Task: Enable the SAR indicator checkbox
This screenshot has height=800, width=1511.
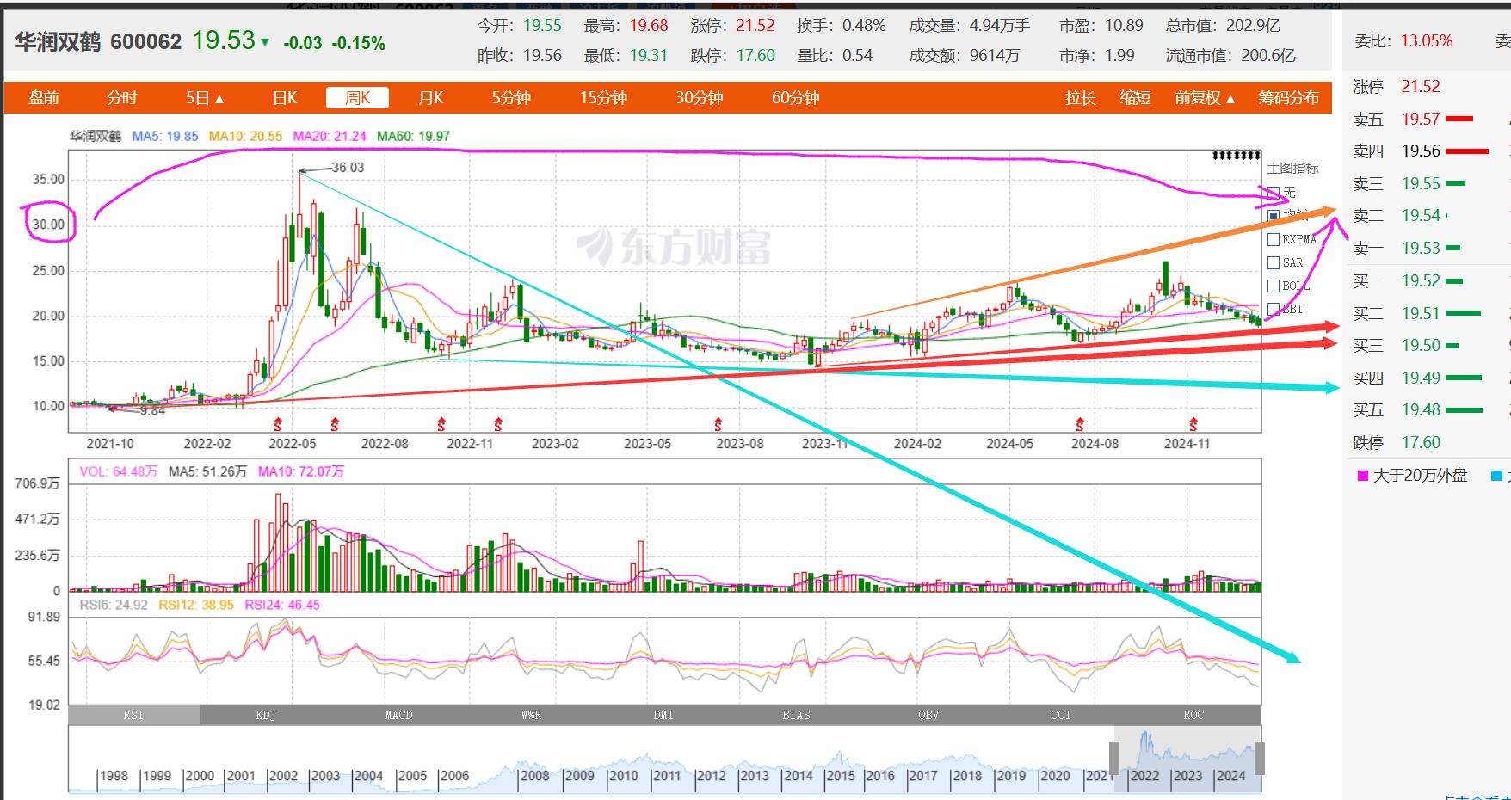Action: [x=1274, y=262]
